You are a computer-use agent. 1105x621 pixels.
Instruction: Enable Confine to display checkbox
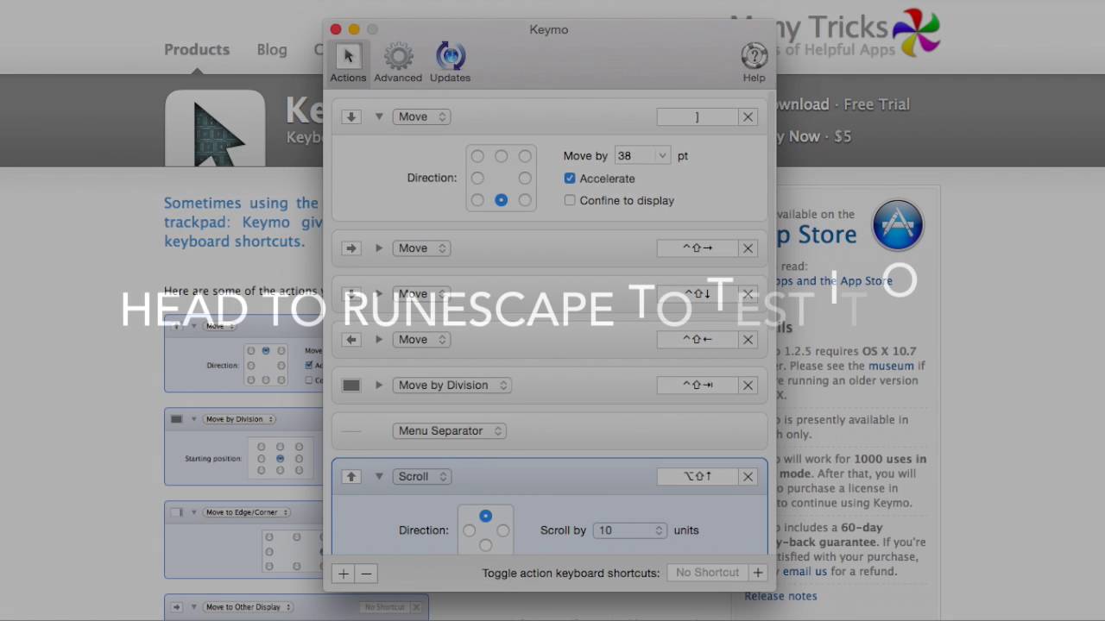click(570, 201)
